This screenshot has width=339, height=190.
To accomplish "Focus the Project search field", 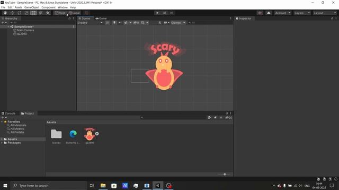I will click(173, 118).
